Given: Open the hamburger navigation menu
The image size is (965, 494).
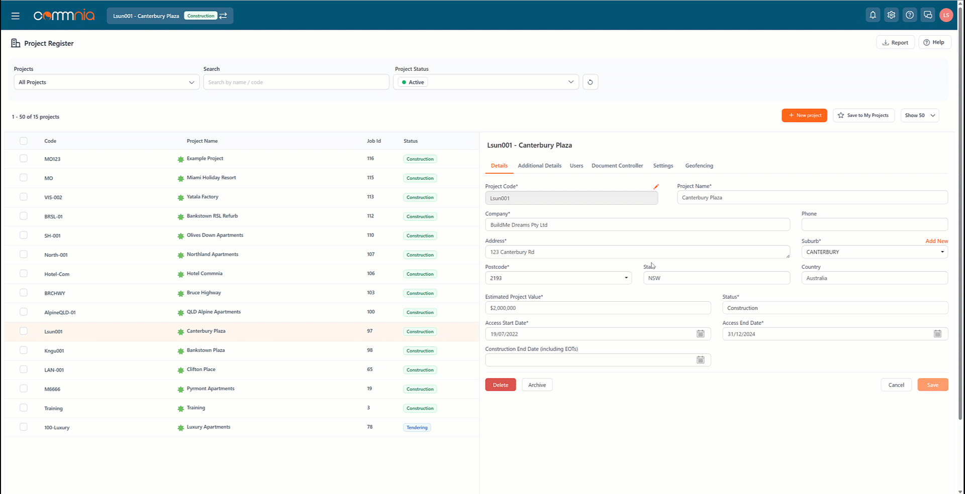Looking at the screenshot, I should [16, 16].
